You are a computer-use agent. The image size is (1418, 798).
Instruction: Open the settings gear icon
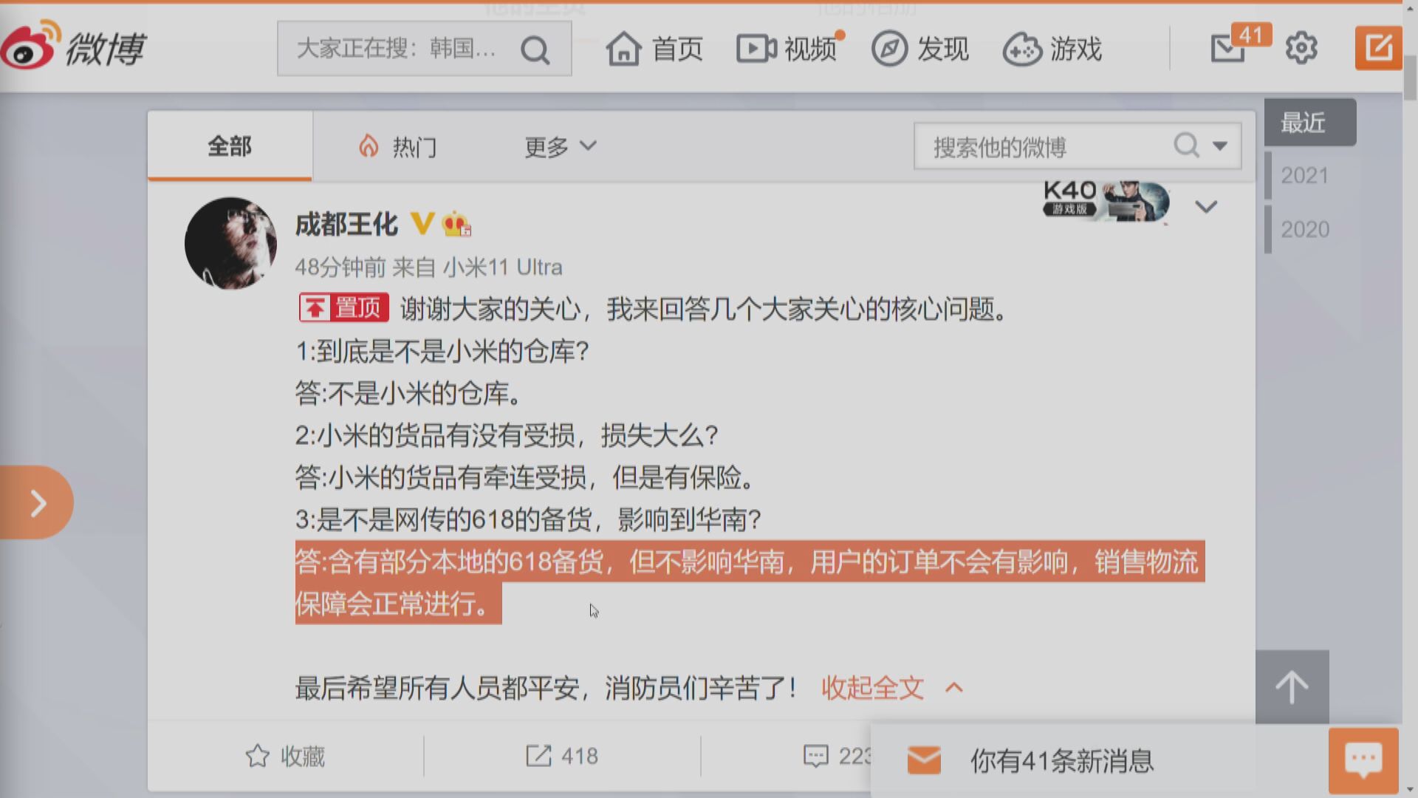(1301, 49)
